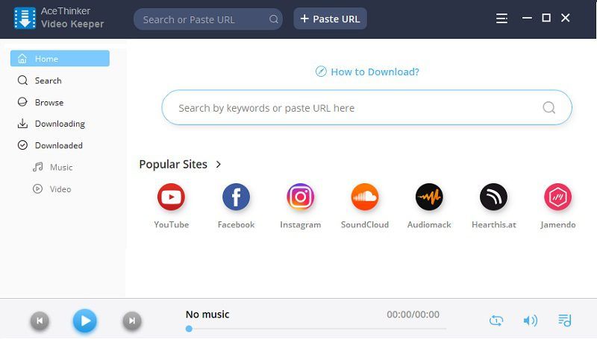Image resolution: width=597 pixels, height=339 pixels.
Task: Click the playback progress slider handle
Action: [189, 329]
